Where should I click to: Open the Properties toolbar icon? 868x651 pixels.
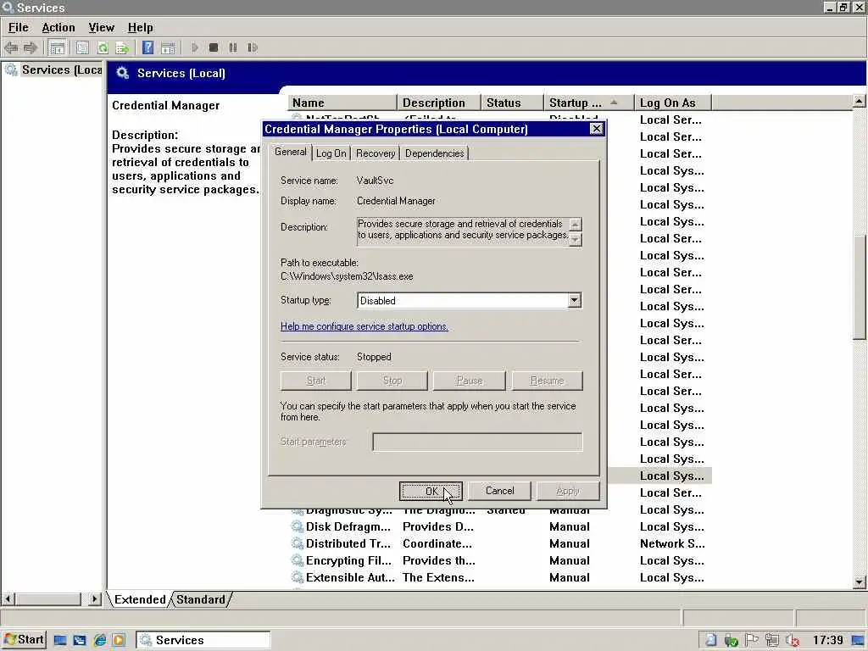[x=82, y=47]
